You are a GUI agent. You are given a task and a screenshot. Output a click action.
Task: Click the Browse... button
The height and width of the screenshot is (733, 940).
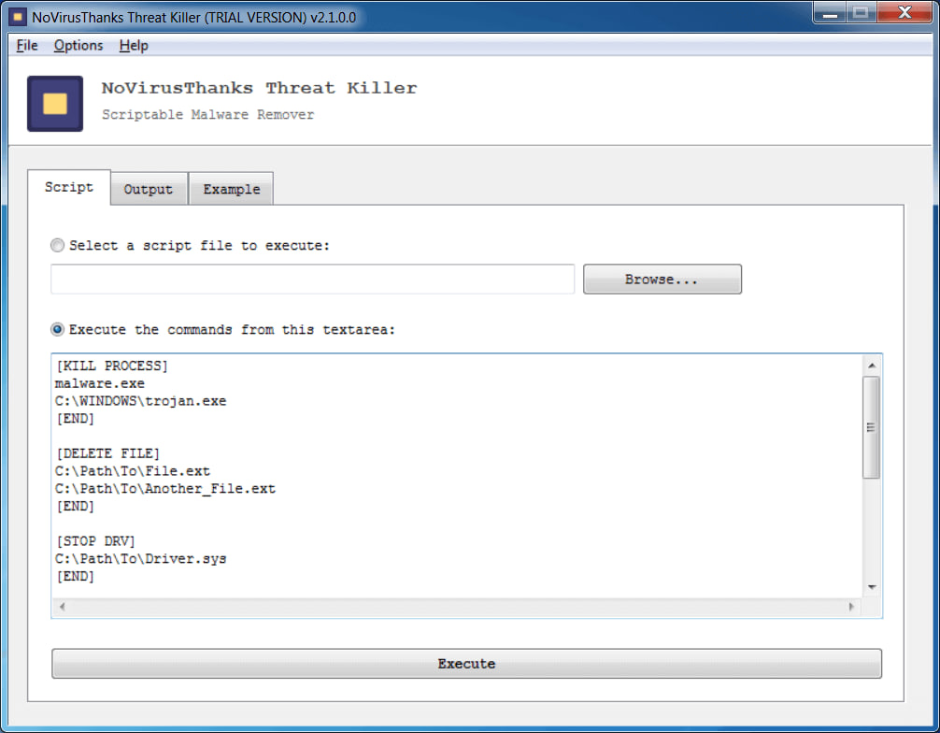pyautogui.click(x=662, y=279)
